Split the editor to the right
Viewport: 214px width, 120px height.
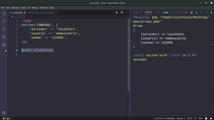(122, 13)
